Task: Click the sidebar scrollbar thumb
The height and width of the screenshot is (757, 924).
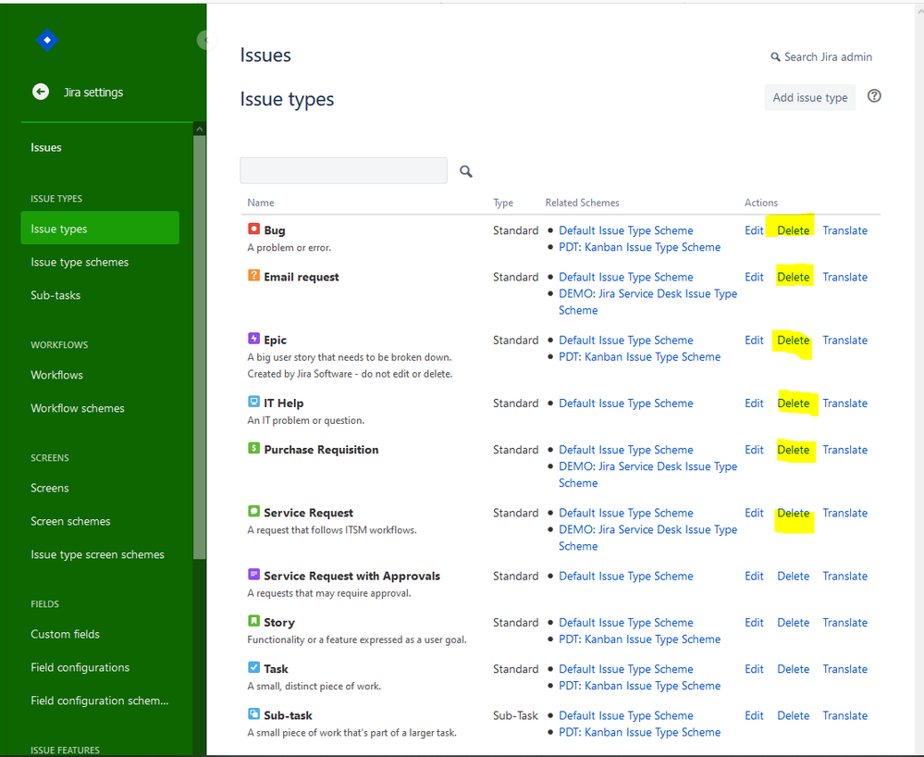Action: coord(200,347)
